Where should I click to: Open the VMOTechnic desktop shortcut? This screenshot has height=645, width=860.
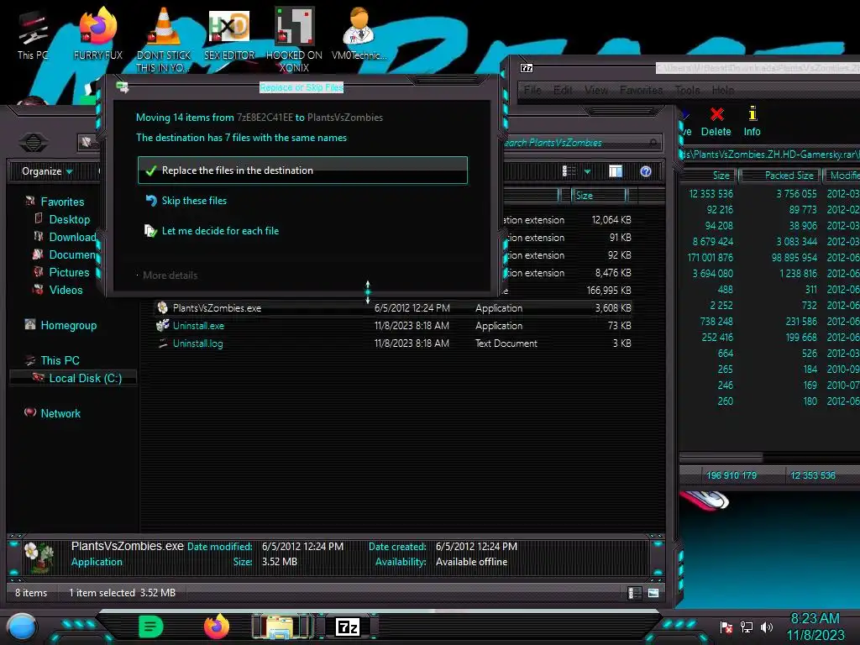359,34
